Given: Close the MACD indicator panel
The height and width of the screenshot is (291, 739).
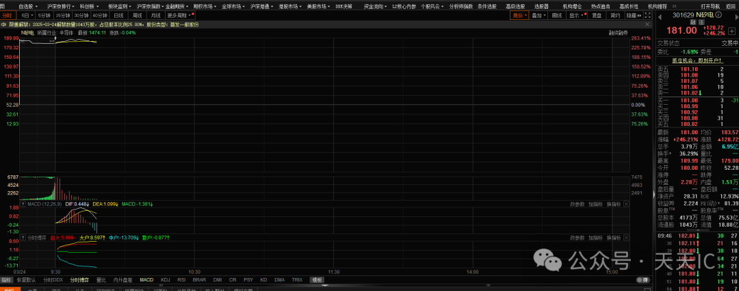Looking at the screenshot, I should click(x=626, y=204).
